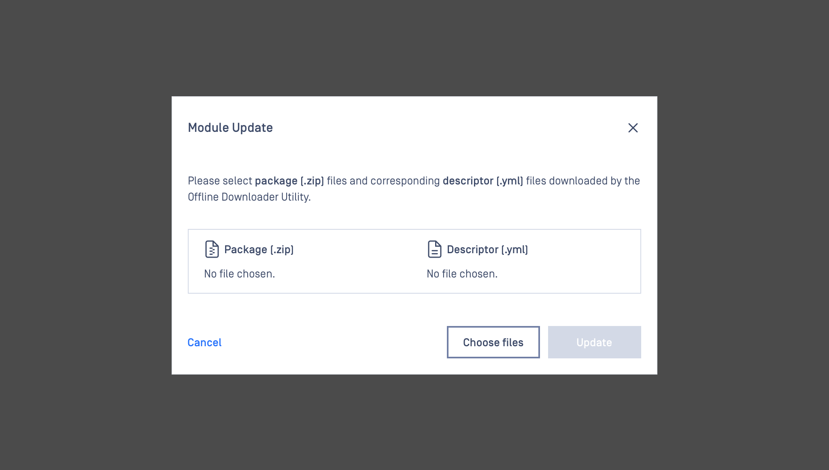Click "No file chosen." under Descriptor
Screen dimensions: 829x470
(x=462, y=274)
